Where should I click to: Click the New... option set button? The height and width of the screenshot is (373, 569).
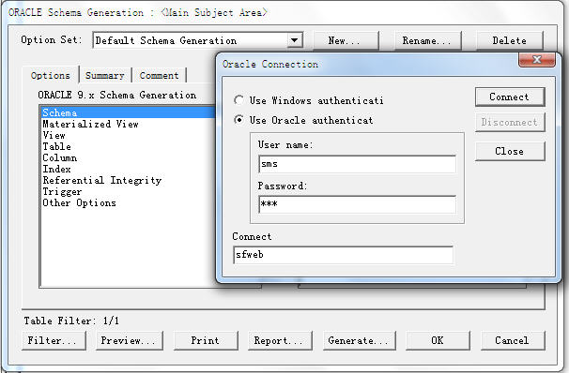coord(346,40)
